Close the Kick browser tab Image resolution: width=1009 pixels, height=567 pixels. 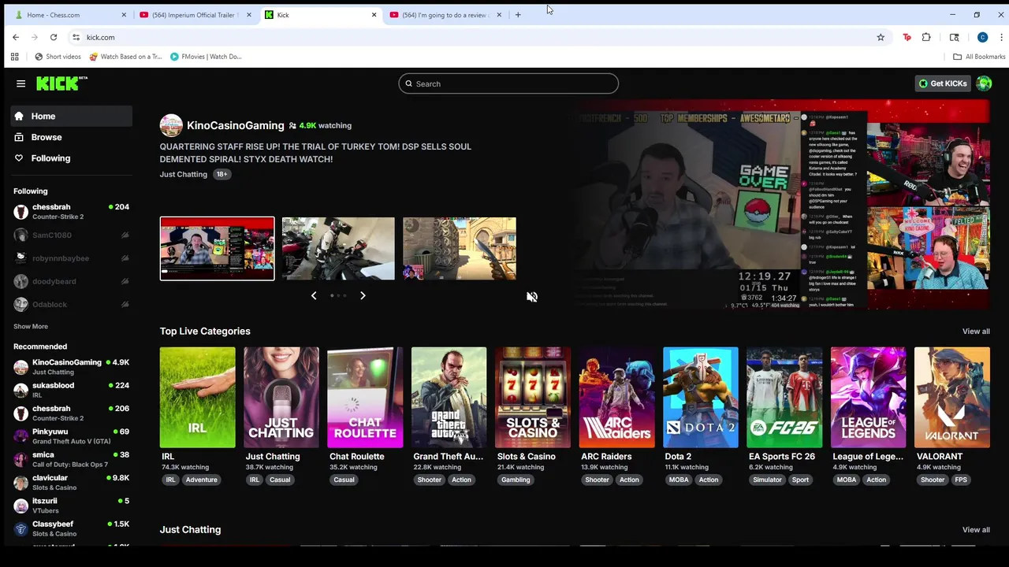coord(374,15)
